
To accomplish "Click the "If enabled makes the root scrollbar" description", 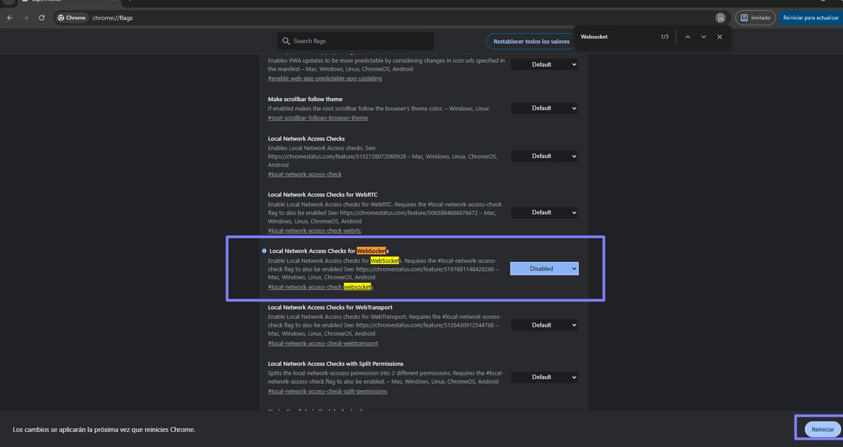I will click(378, 109).
